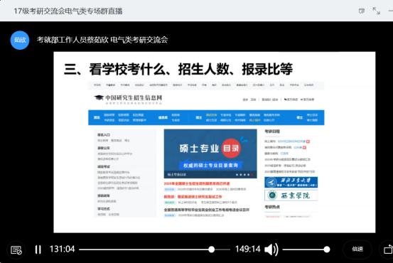Adjust the volume slider knob

tap(327, 249)
